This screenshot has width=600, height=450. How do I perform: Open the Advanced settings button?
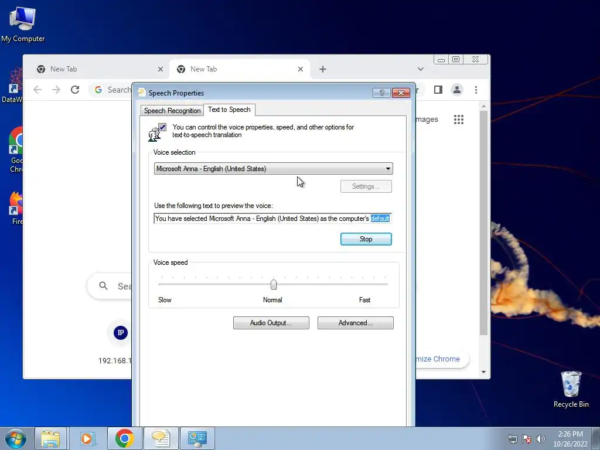(x=355, y=323)
